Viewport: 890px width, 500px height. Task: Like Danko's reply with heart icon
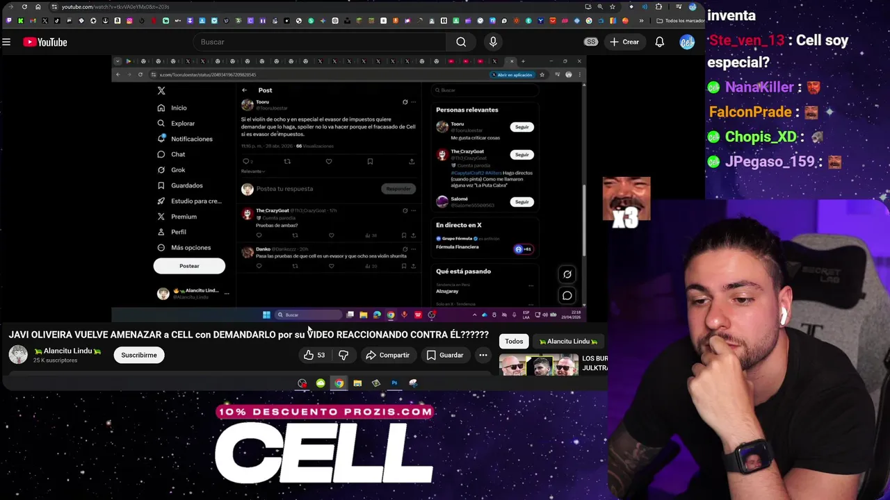tap(331, 266)
